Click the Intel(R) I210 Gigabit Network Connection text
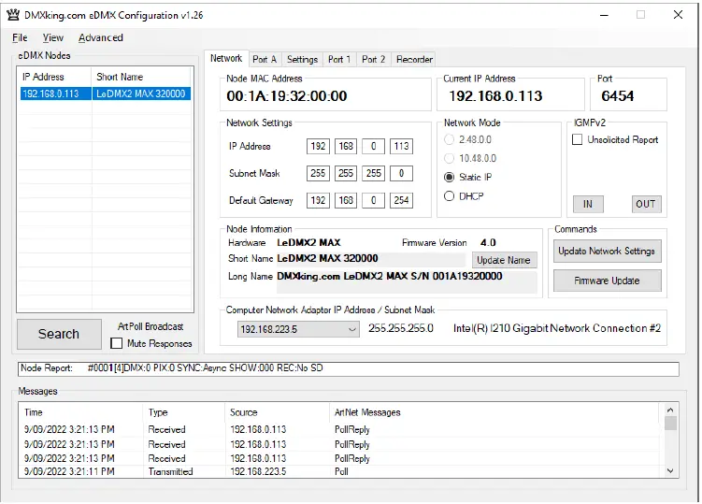 pyautogui.click(x=557, y=328)
